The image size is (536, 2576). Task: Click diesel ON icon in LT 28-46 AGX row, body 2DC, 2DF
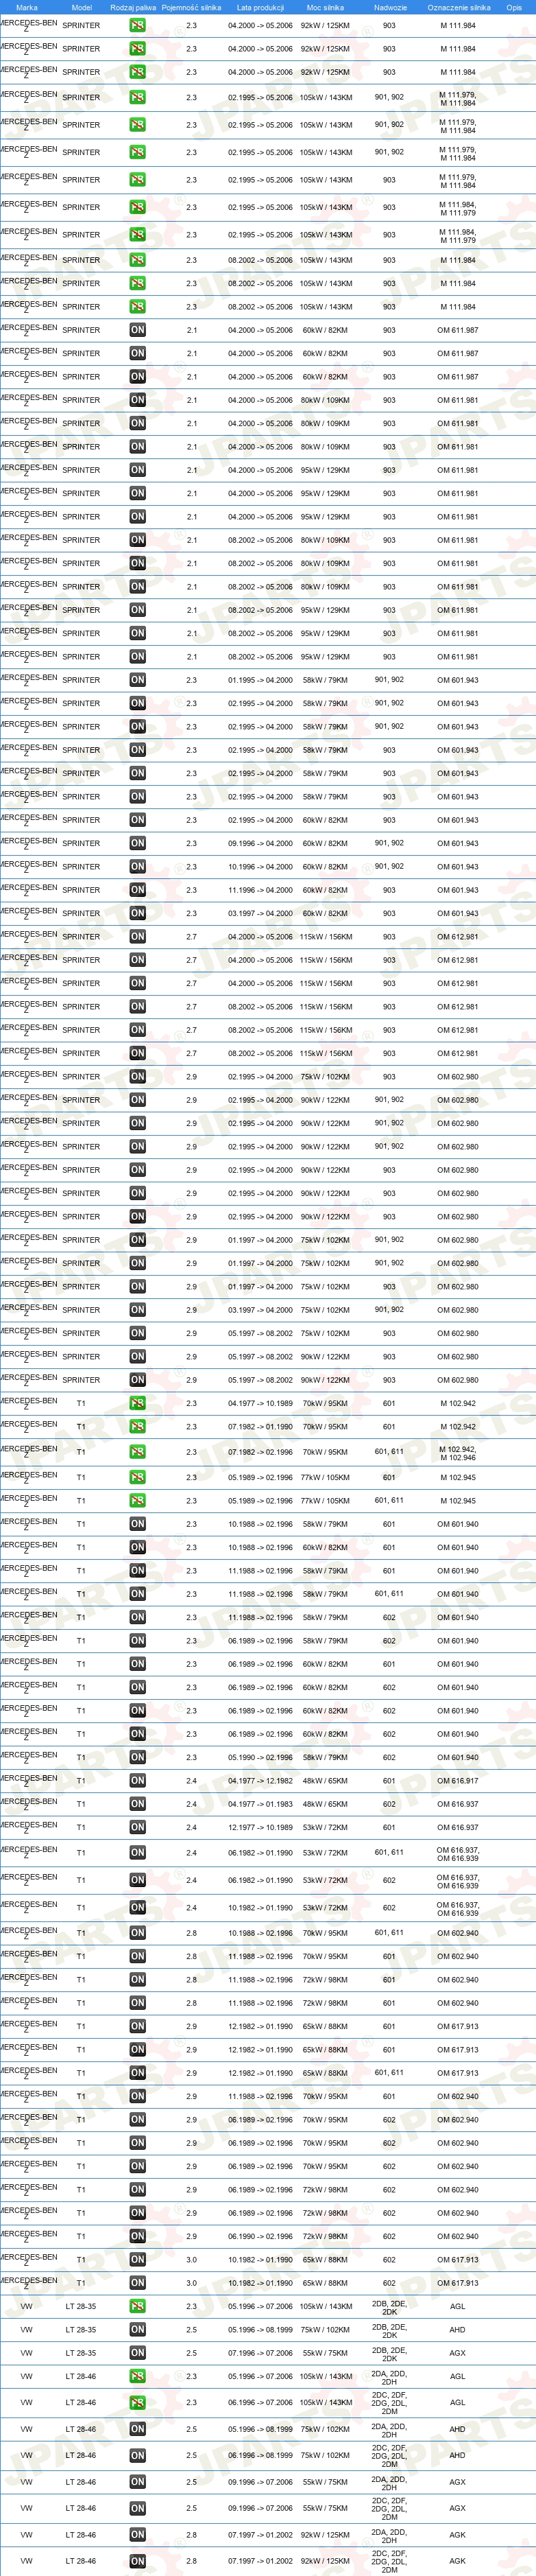138,2508
